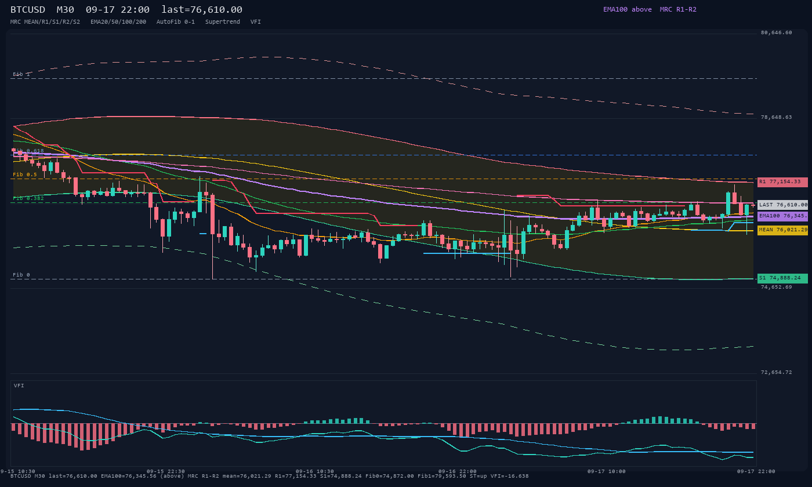Image resolution: width=812 pixels, height=487 pixels.
Task: Click the R1 77,154.33 price tag
Action: point(782,182)
